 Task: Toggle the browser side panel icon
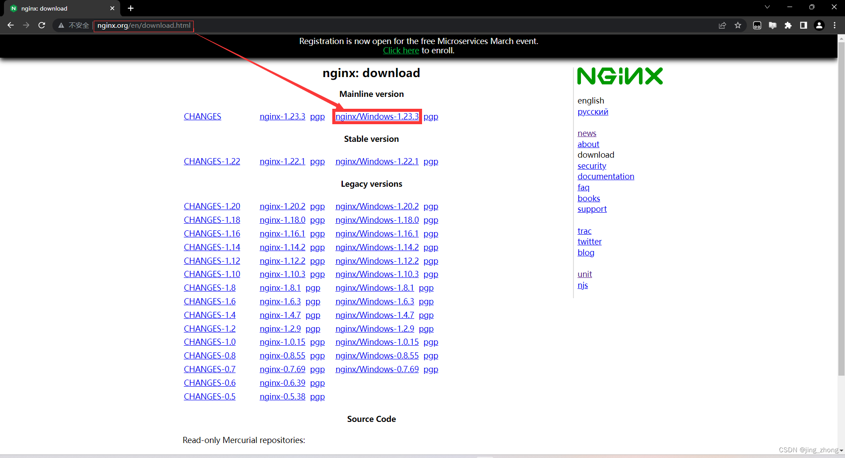(803, 26)
